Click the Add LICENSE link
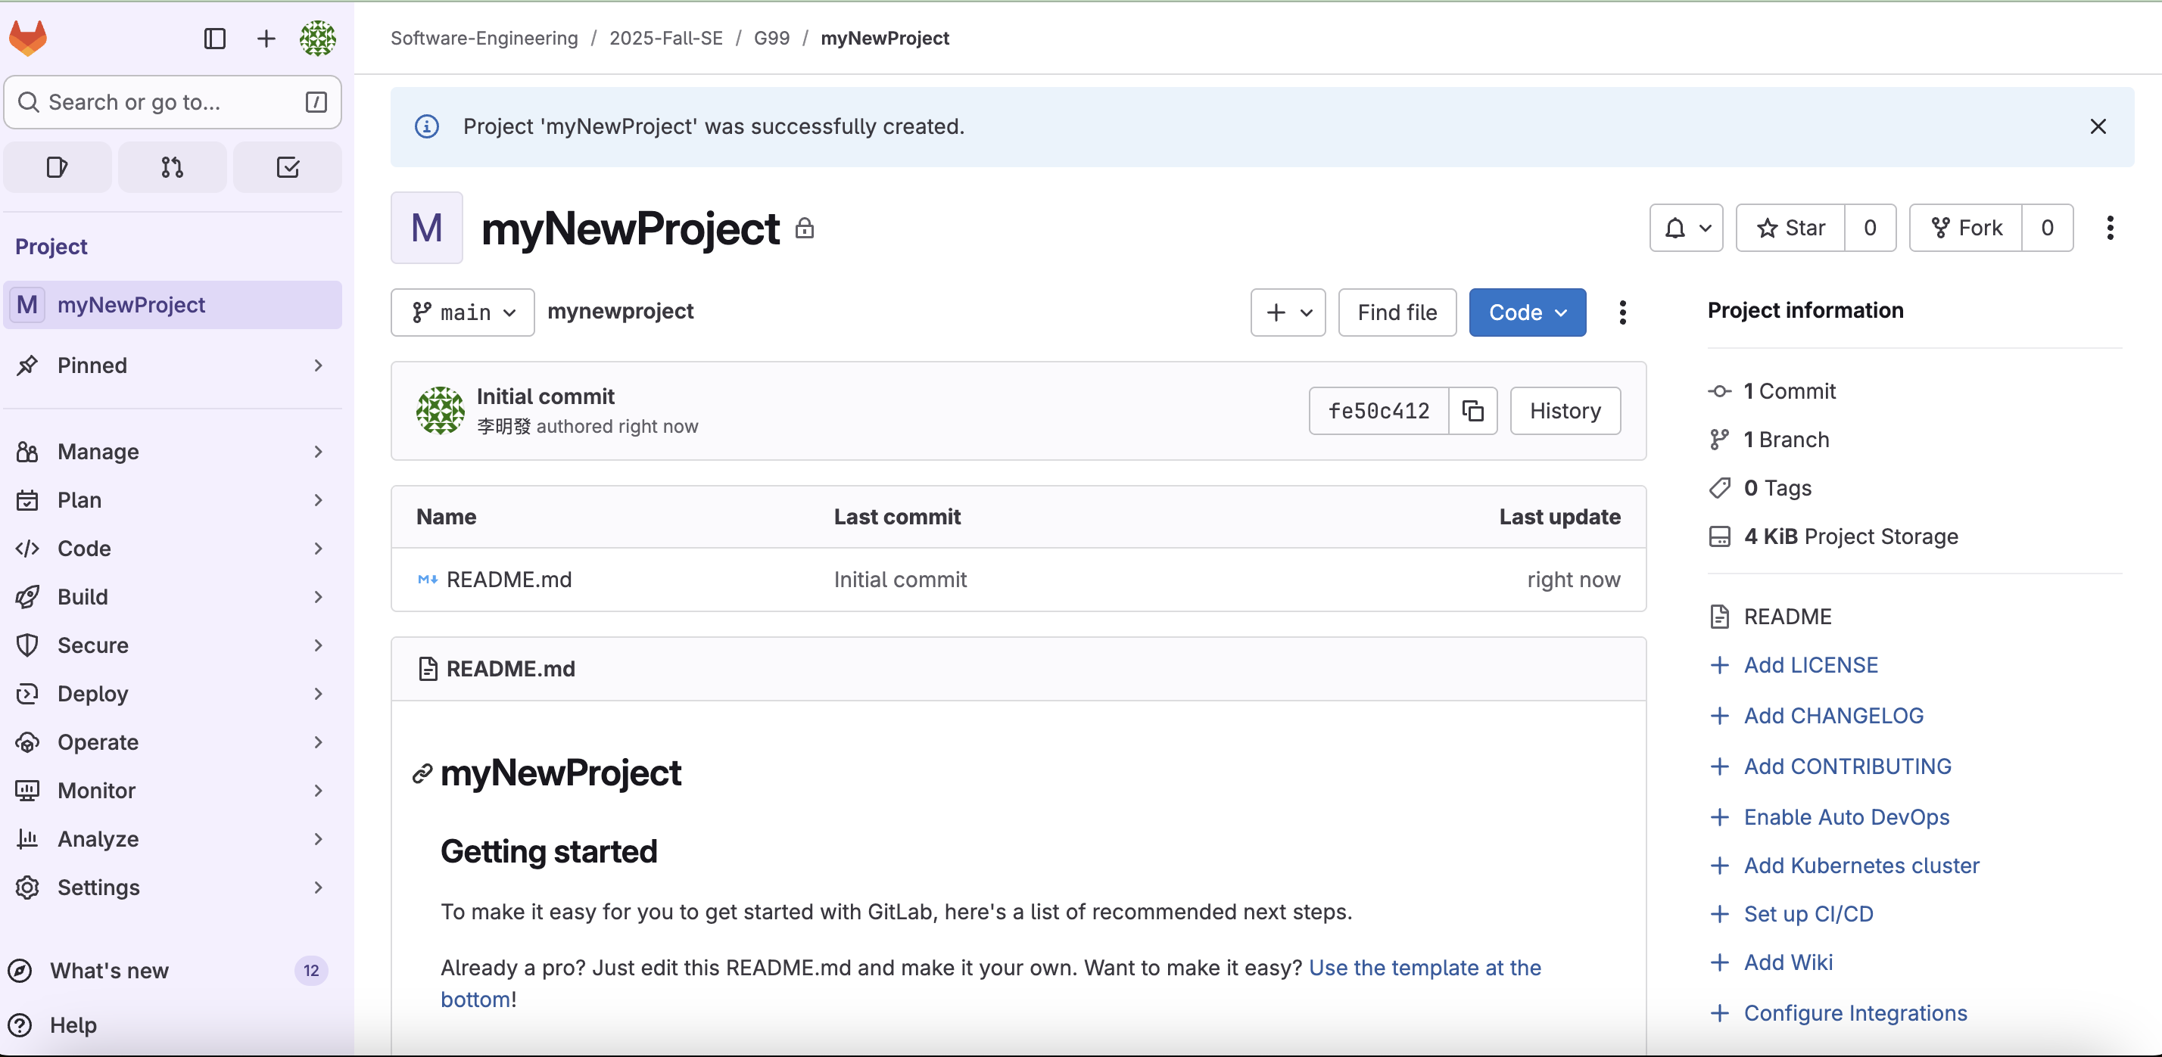Screen dimensions: 2162x1057 point(1810,665)
